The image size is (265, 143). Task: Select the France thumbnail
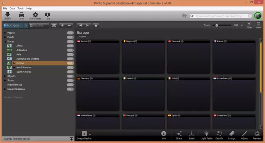click(234, 57)
